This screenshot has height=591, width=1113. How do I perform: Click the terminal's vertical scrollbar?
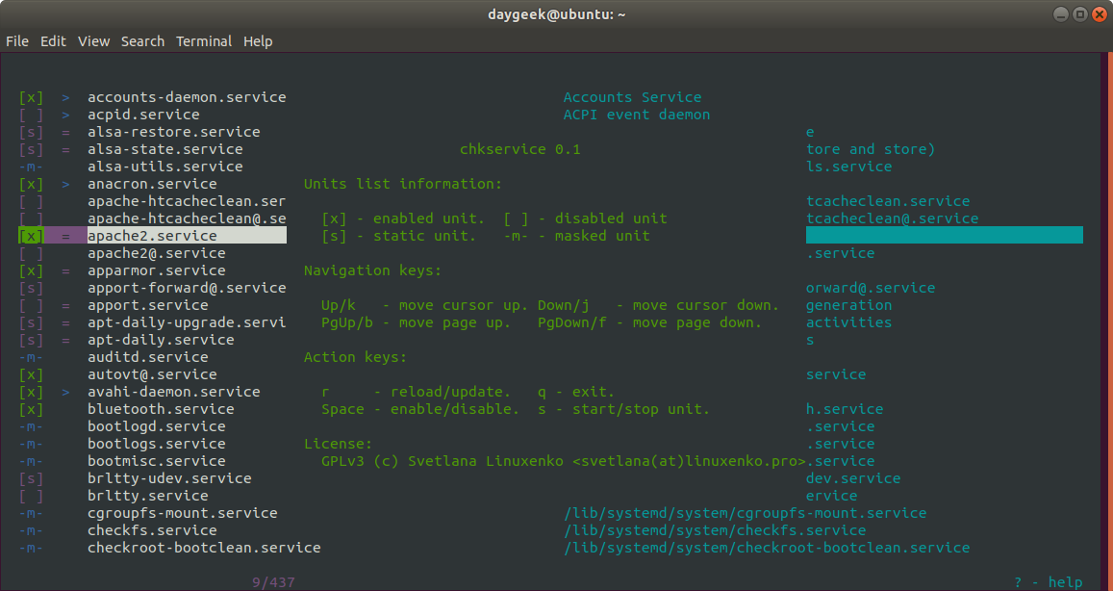click(1105, 318)
